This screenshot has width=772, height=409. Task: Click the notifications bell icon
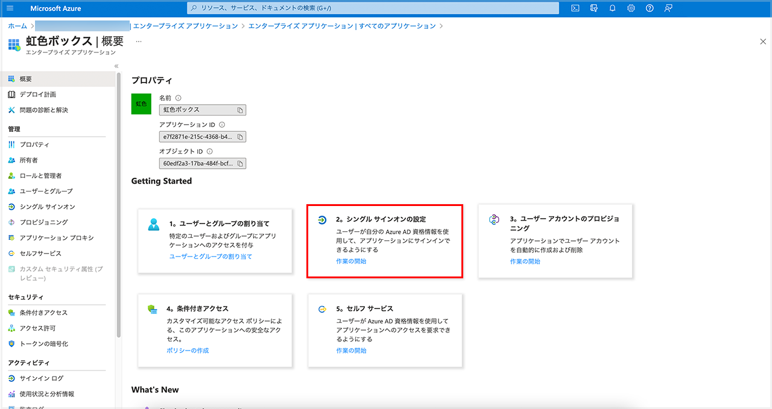612,8
